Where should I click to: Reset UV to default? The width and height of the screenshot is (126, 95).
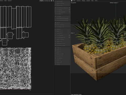pos(62,52)
